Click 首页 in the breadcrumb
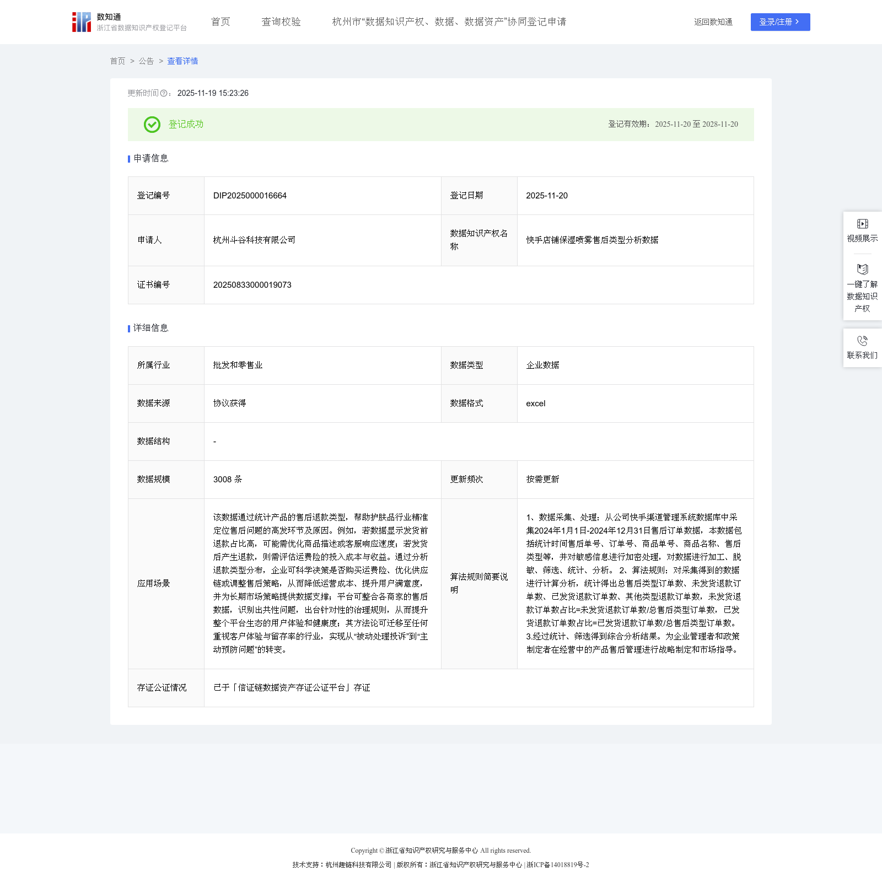The height and width of the screenshot is (882, 882). point(117,61)
